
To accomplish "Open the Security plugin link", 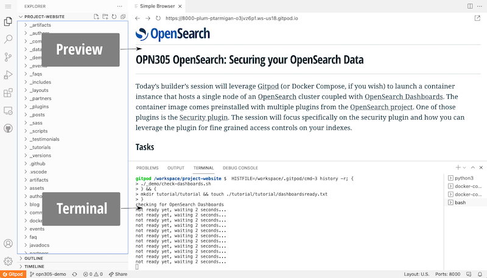I will [203, 117].
